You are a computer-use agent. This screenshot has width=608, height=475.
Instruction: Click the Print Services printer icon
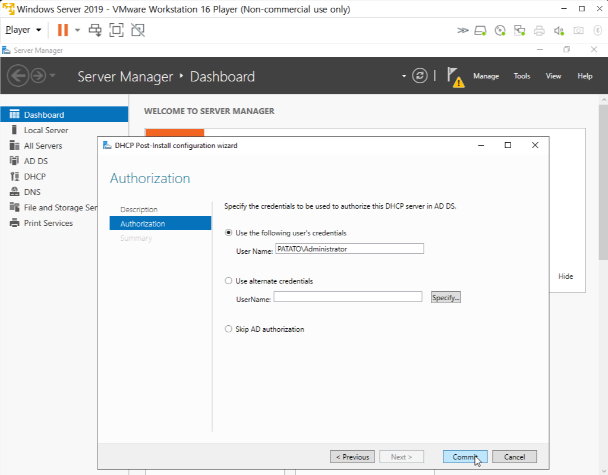point(14,222)
